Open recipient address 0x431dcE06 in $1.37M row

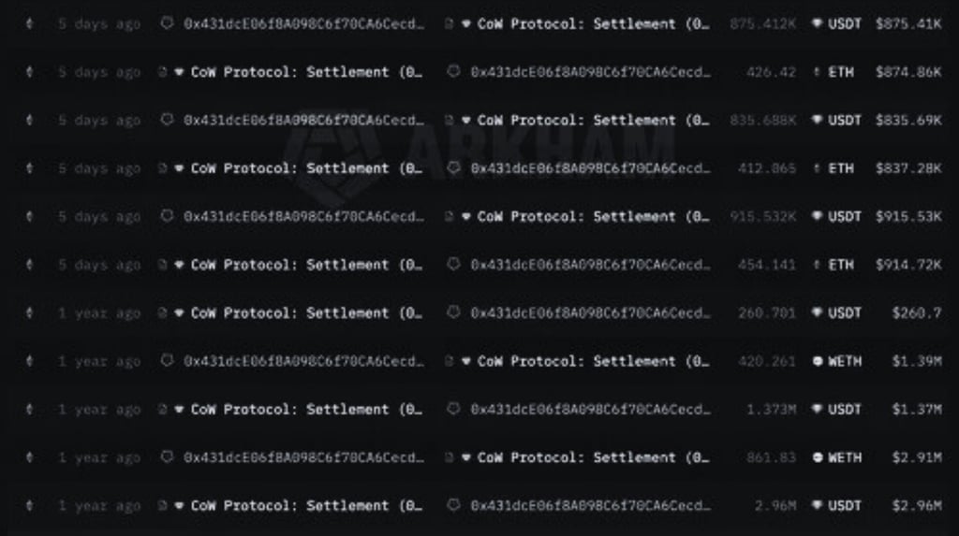pyautogui.click(x=589, y=409)
